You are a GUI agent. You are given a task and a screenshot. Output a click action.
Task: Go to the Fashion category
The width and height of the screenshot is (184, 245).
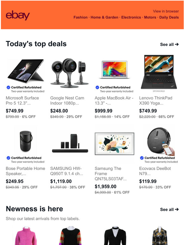pos(81,17)
